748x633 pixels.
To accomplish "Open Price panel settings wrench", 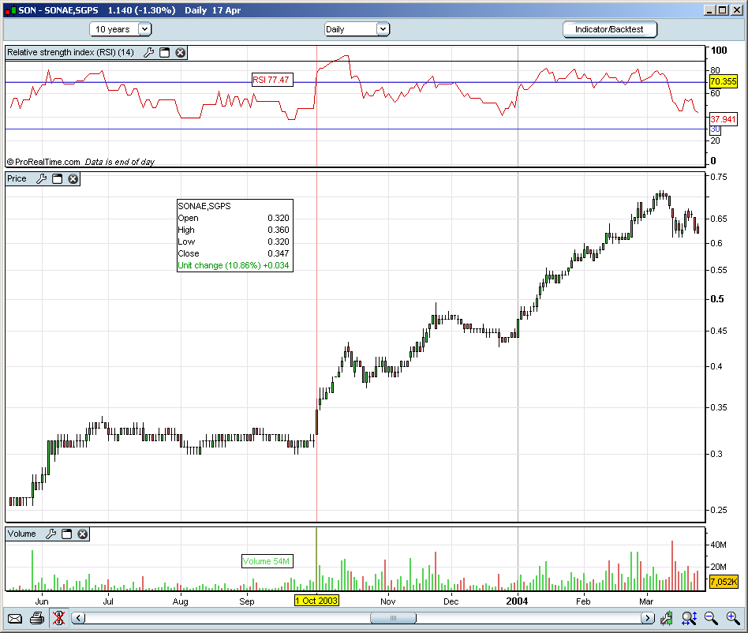I will pos(42,179).
